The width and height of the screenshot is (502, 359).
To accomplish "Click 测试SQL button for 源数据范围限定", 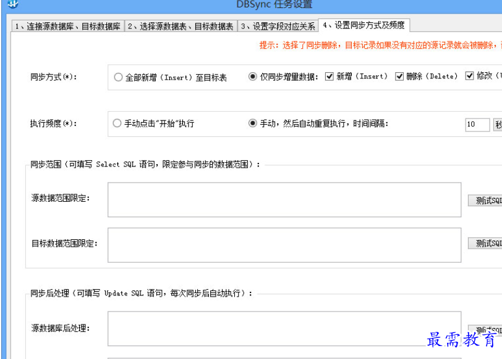I will pyautogui.click(x=485, y=200).
